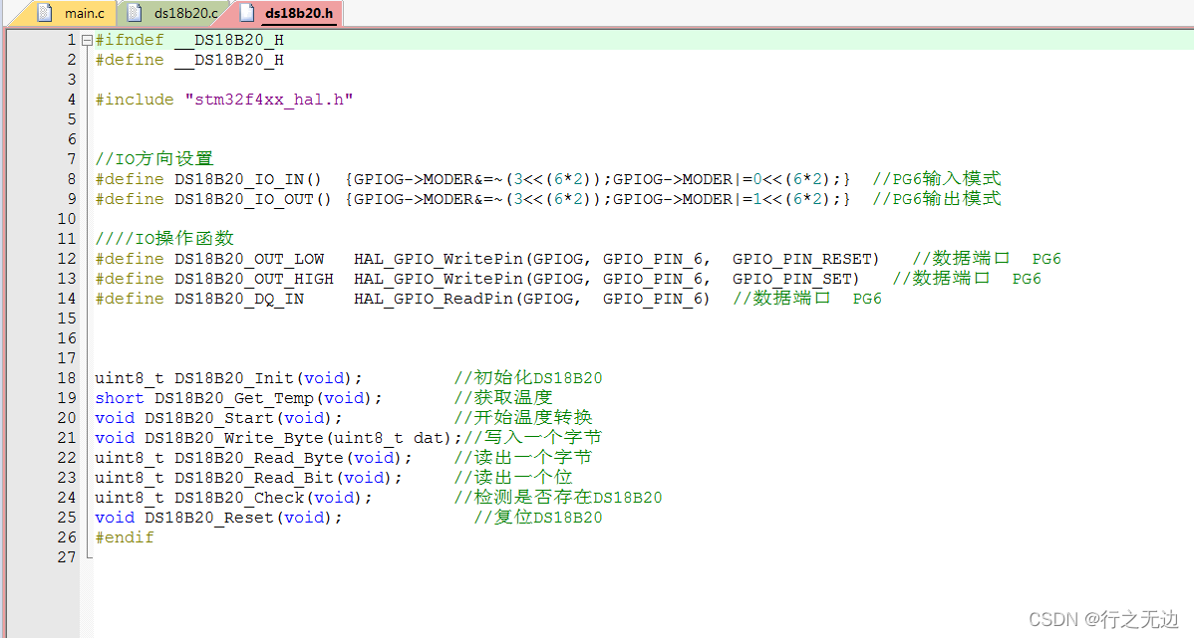Click the DS18B20_OUT_HIGH macro name

253,279
